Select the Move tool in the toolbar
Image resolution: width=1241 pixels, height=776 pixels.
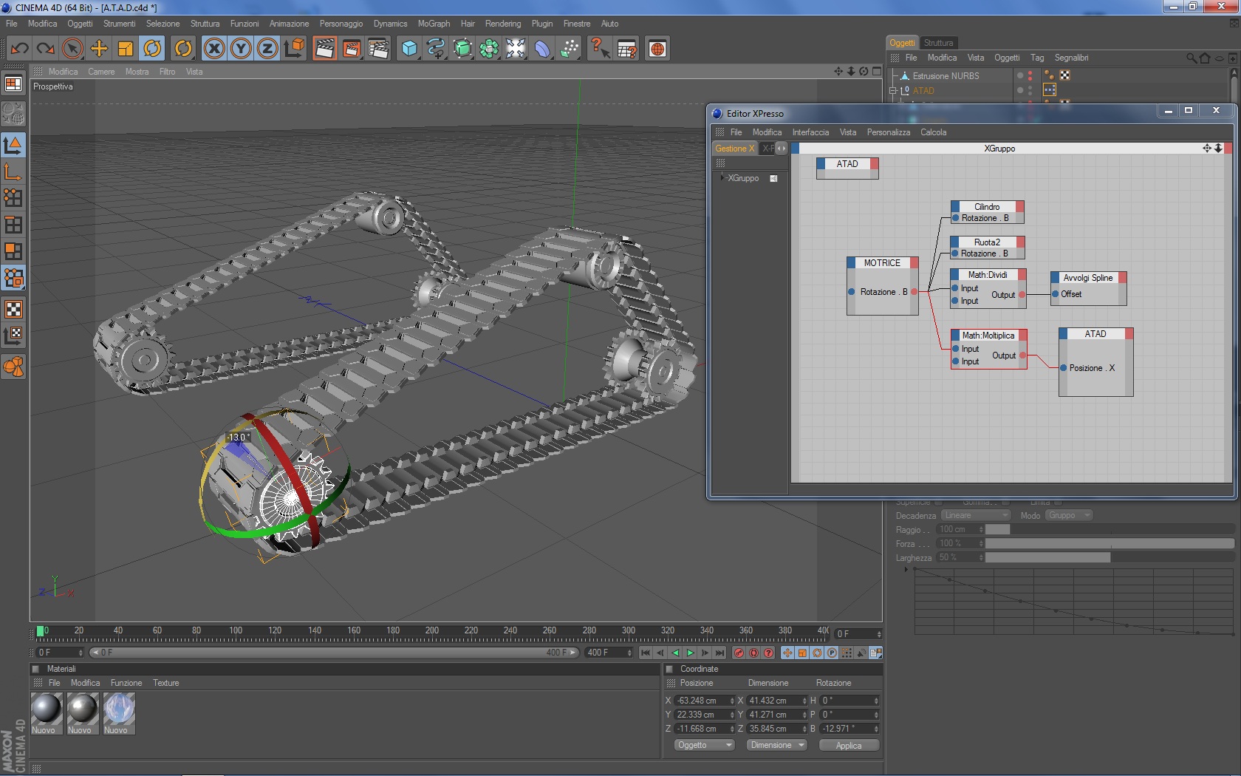(x=99, y=49)
